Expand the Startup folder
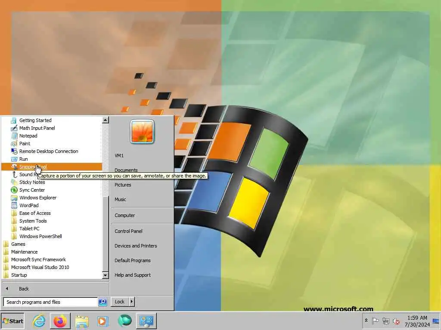This screenshot has width=441, height=330. (x=19, y=275)
